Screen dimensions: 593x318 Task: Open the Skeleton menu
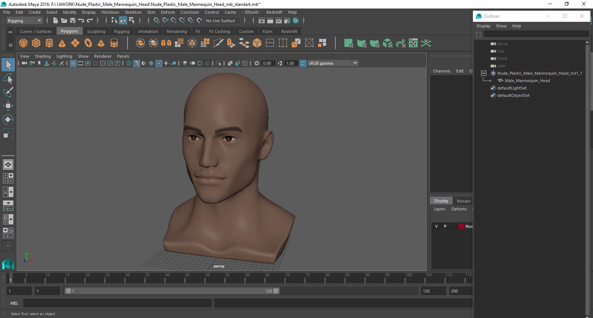coord(133,12)
